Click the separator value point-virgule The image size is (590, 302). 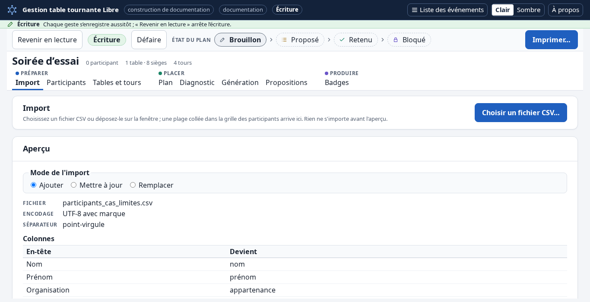point(83,224)
